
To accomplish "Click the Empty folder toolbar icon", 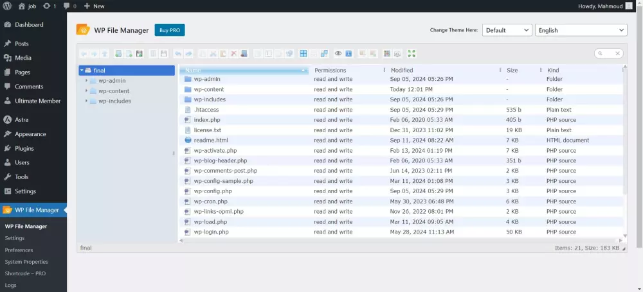I will (244, 54).
